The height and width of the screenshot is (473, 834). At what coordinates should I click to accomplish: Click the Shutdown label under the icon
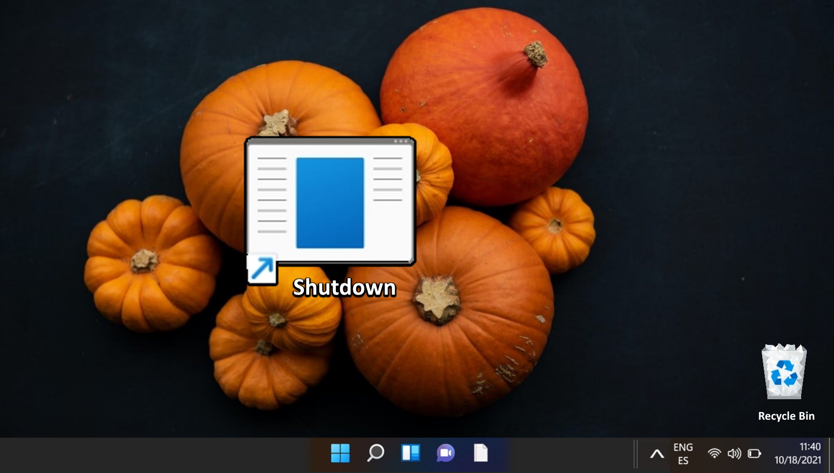click(344, 287)
